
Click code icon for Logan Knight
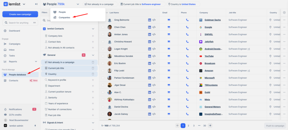[154, 49]
